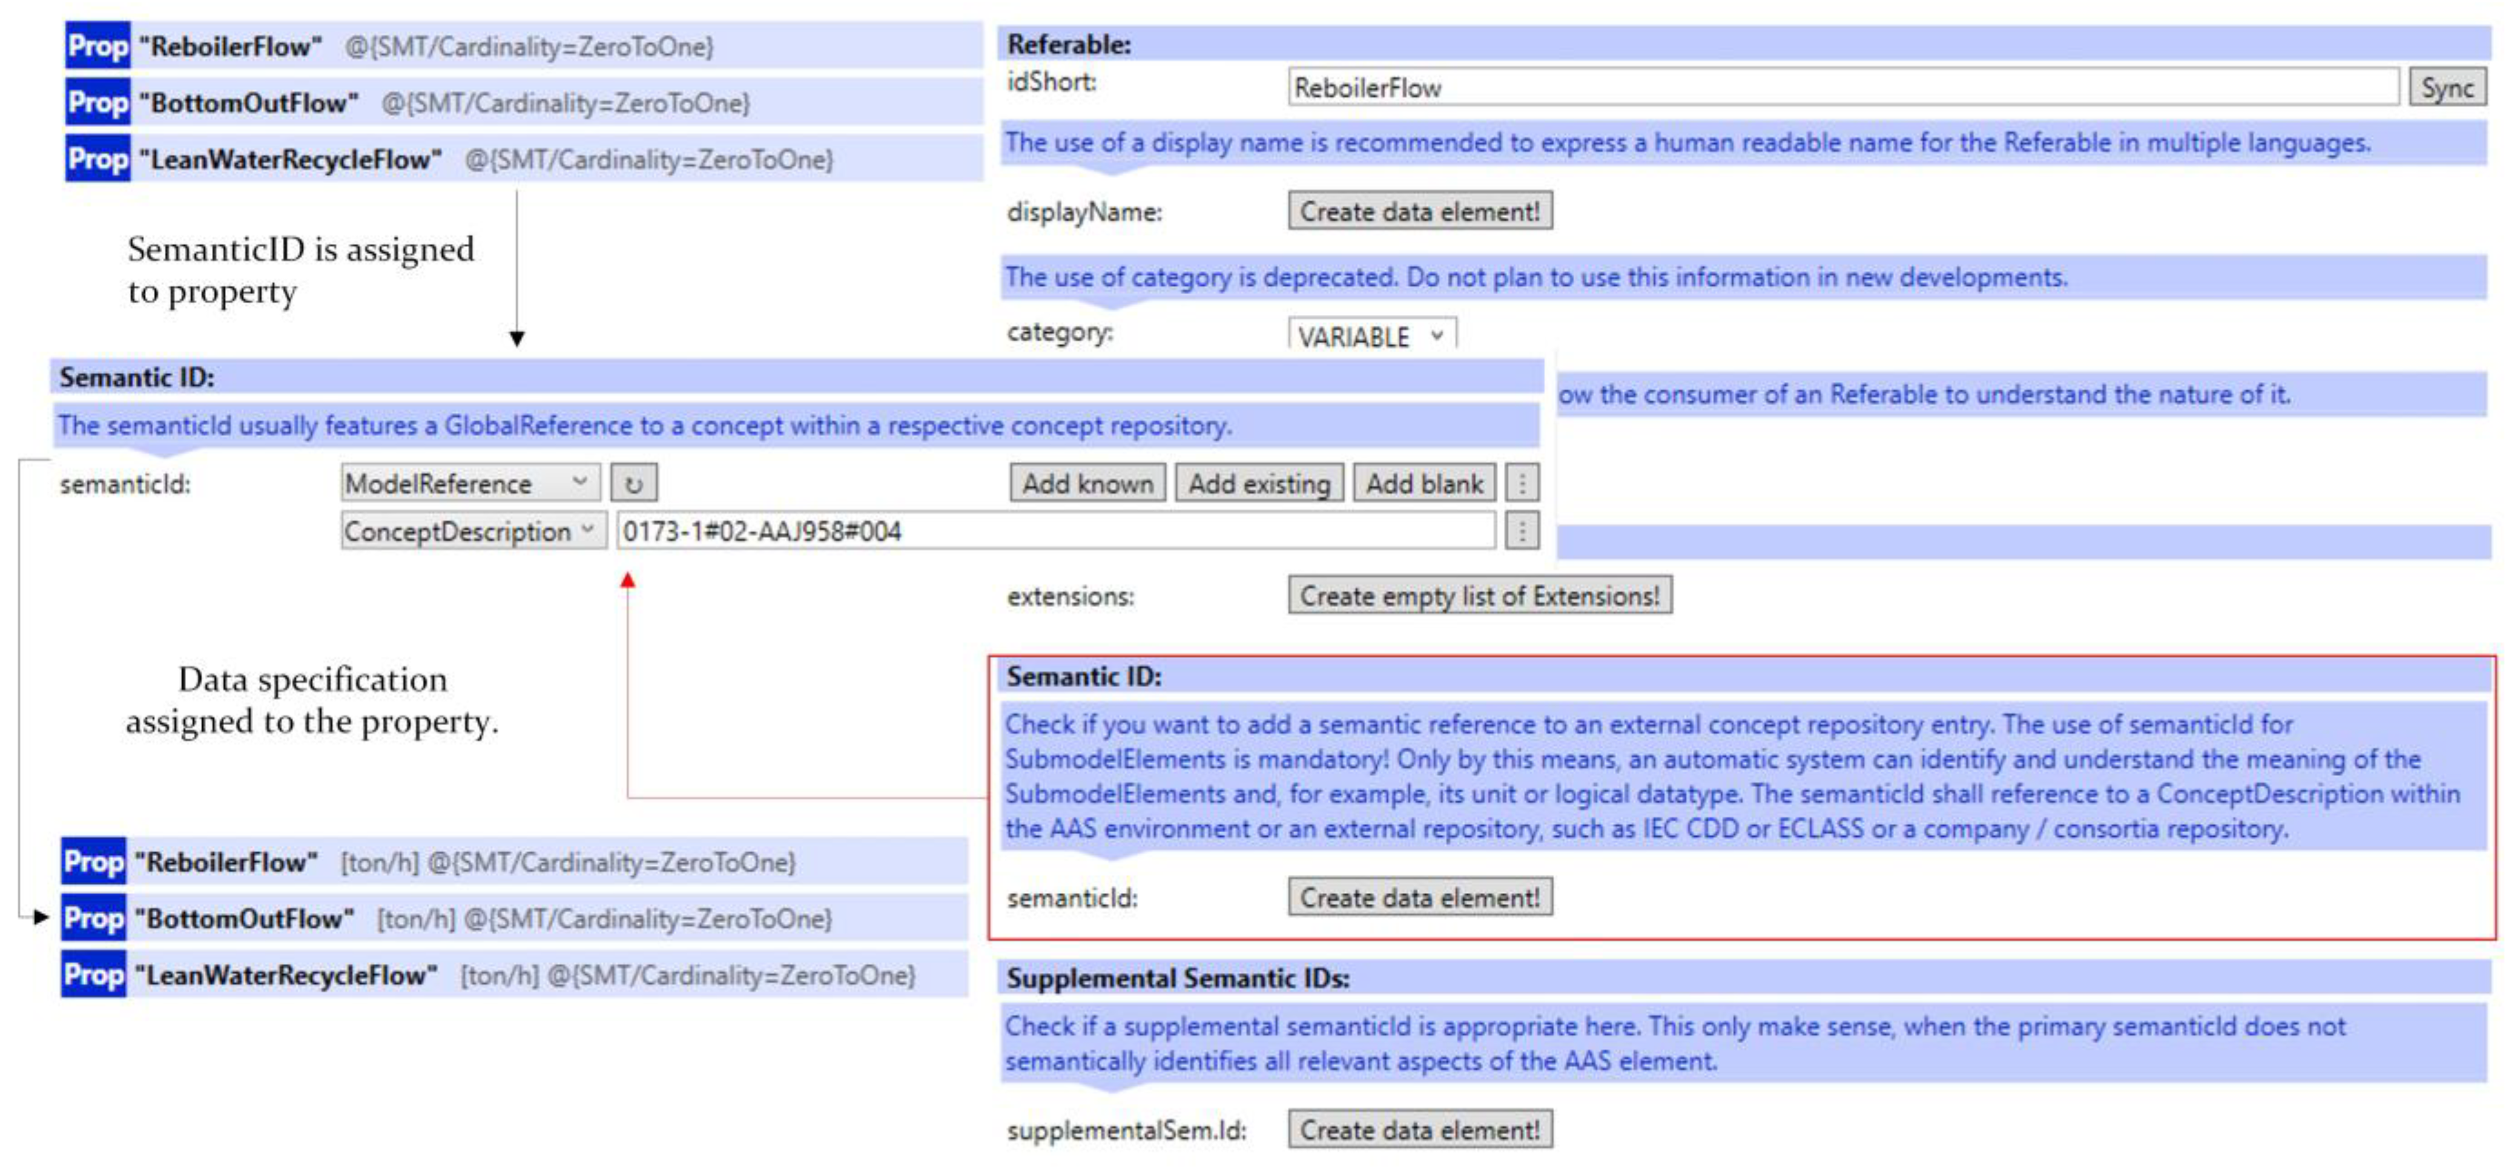This screenshot has height=1169, width=2520.
Task: Click Prop icon of bottom ReboilerFlow [ton/h] row
Action: point(94,862)
